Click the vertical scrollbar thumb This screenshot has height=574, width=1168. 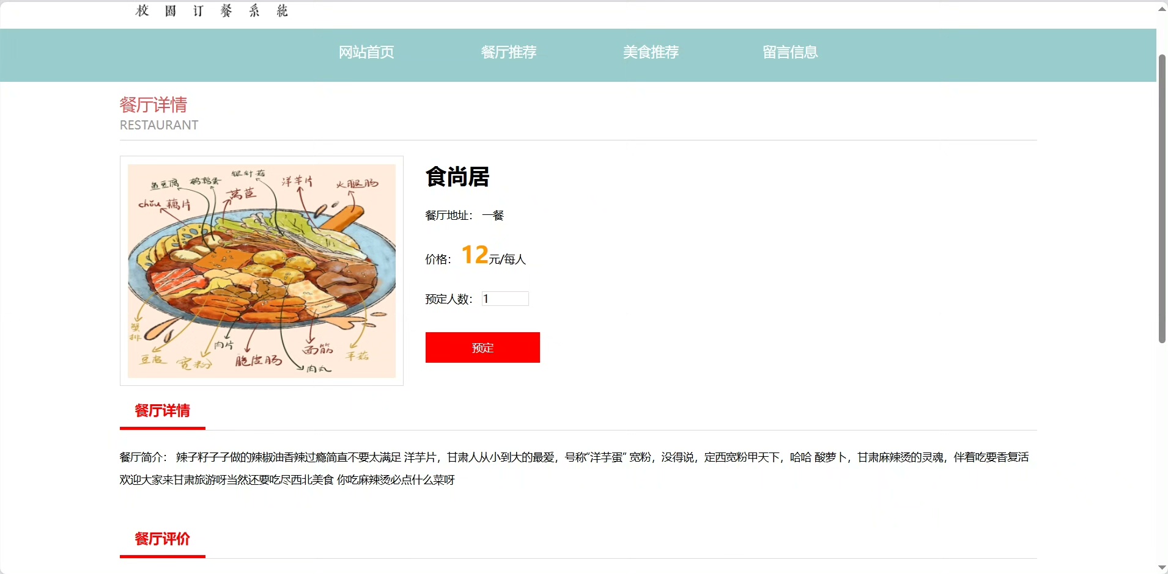click(x=1162, y=198)
